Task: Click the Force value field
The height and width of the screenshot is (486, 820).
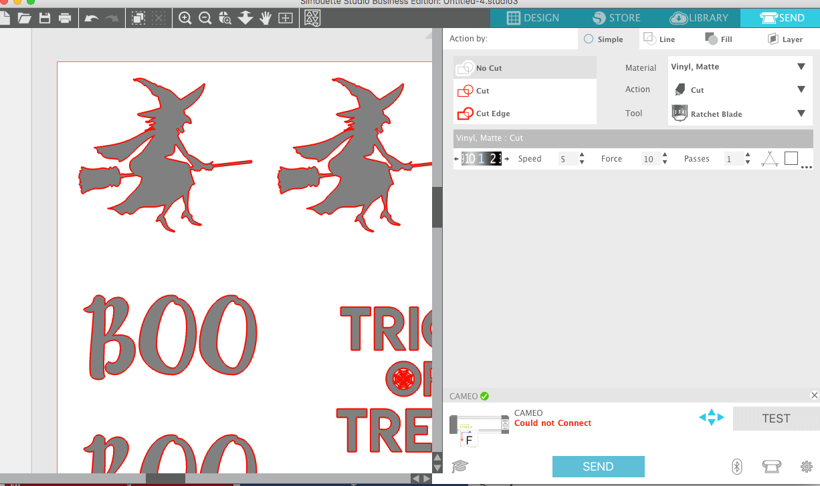Action: point(650,159)
